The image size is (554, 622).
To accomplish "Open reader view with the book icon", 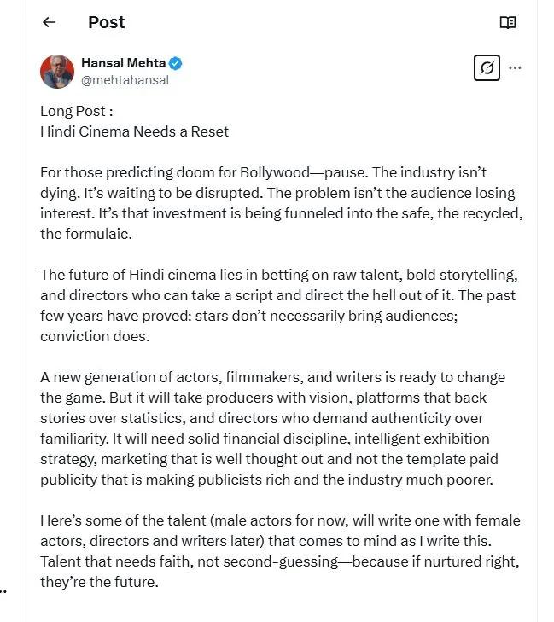I will 508,23.
